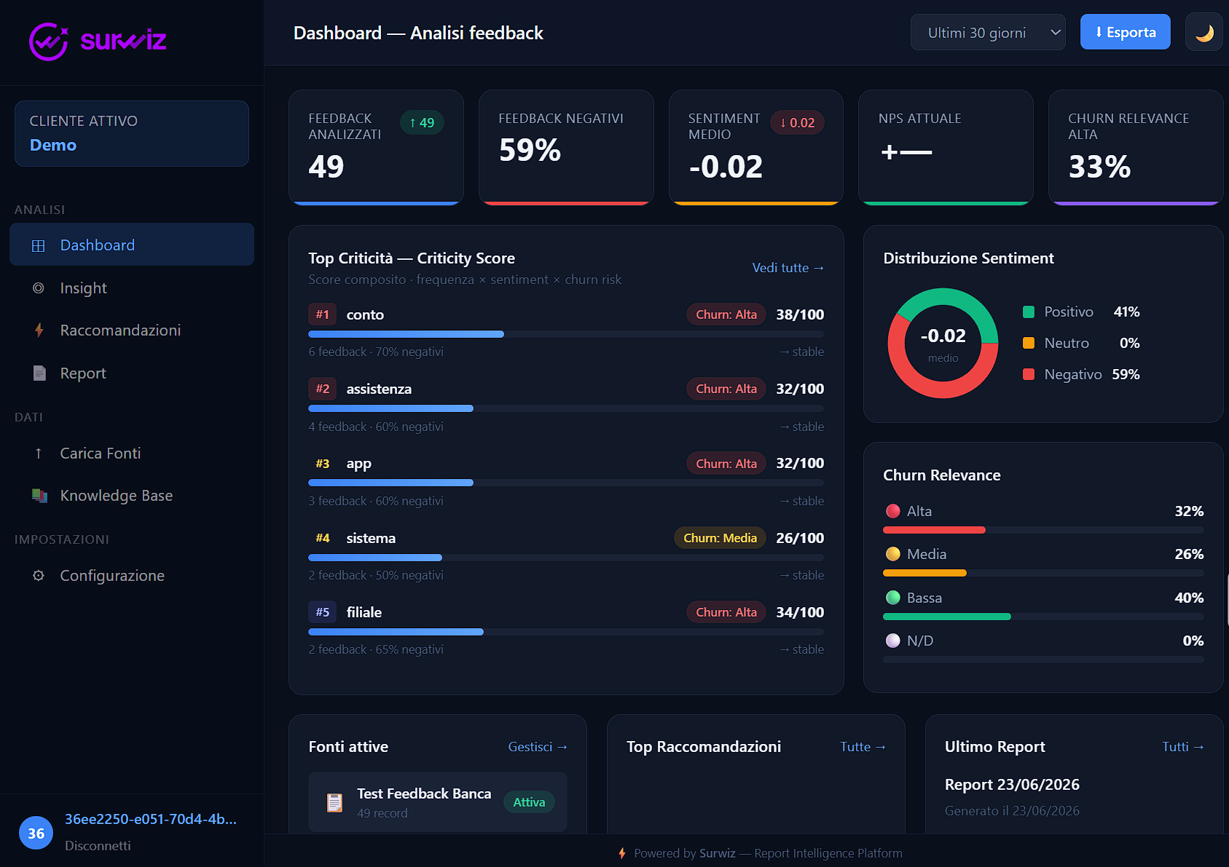Click the Report document icon
The height and width of the screenshot is (867, 1229).
[x=39, y=373]
